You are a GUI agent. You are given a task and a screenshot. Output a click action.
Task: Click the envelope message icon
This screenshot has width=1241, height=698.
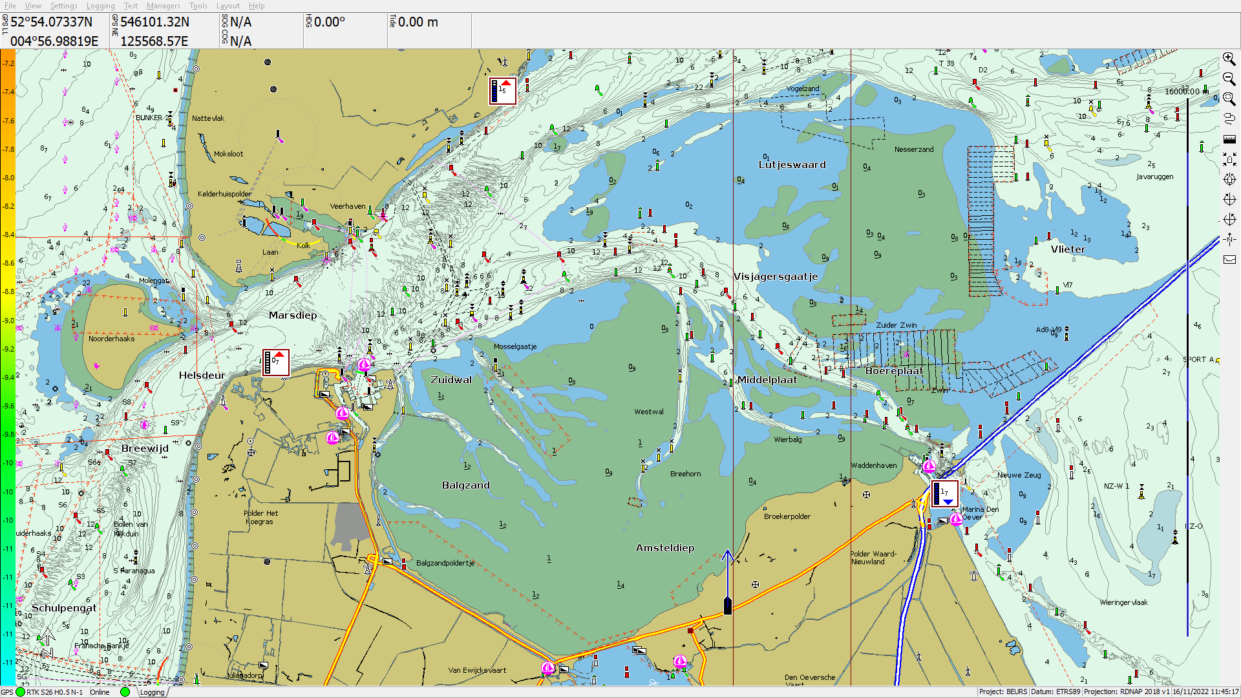(1229, 259)
